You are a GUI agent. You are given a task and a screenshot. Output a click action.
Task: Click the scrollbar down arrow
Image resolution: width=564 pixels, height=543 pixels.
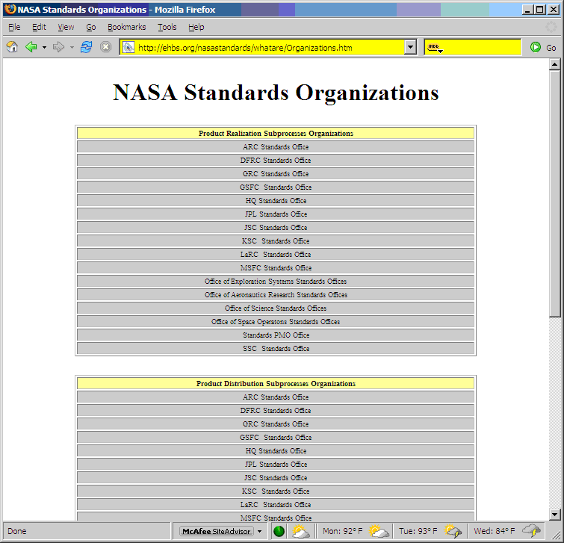[554, 514]
